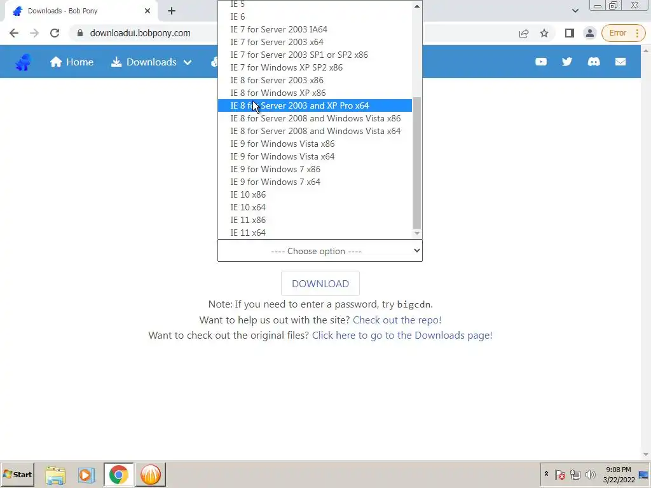This screenshot has width=651, height=488.
Task: Show hidden system tray icons
Action: tap(546, 474)
